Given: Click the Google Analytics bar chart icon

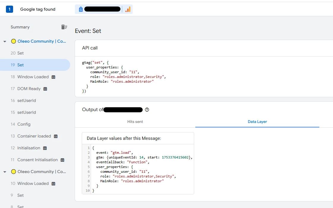Looking at the screenshot, I should (x=128, y=9).
